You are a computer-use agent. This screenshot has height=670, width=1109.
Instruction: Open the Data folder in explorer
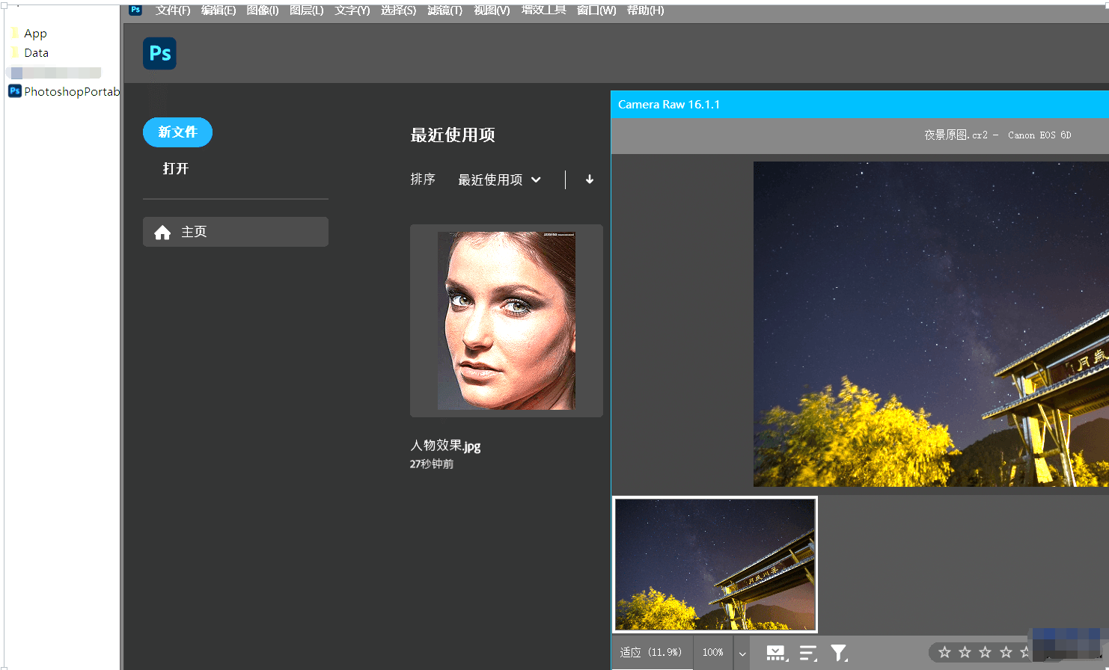pos(30,53)
